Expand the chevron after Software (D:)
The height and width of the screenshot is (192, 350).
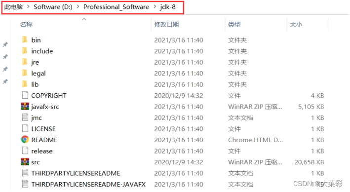78,7
